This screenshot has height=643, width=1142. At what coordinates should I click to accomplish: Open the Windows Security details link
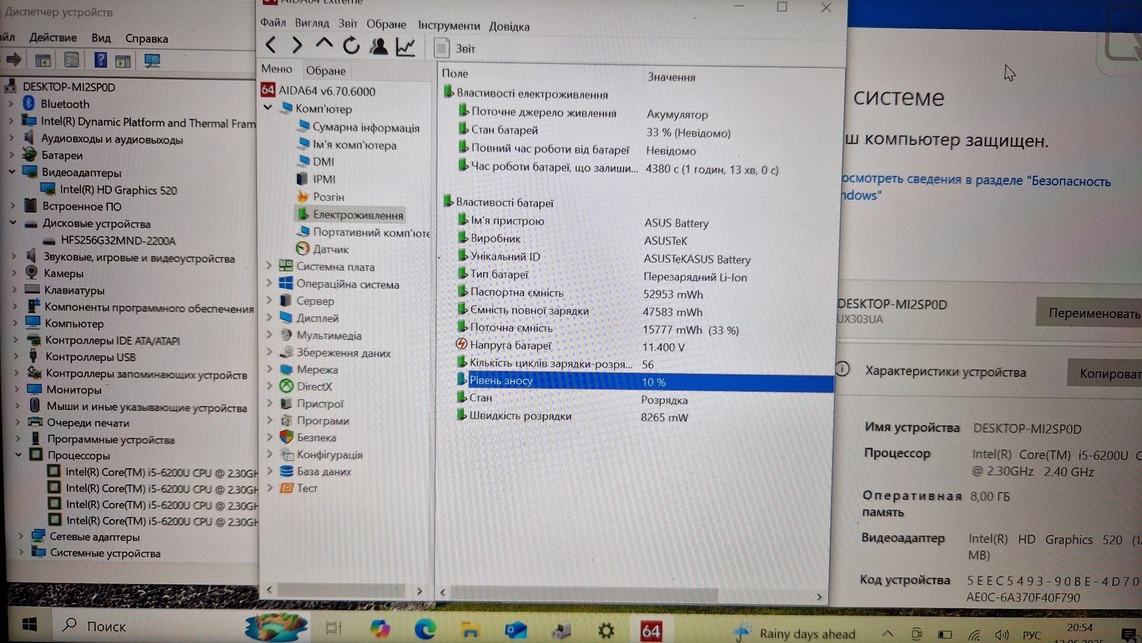coord(976,187)
